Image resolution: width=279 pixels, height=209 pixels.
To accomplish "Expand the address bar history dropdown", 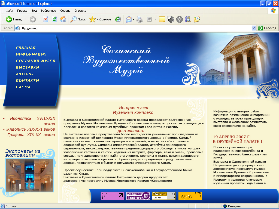I will (x=253, y=28).
